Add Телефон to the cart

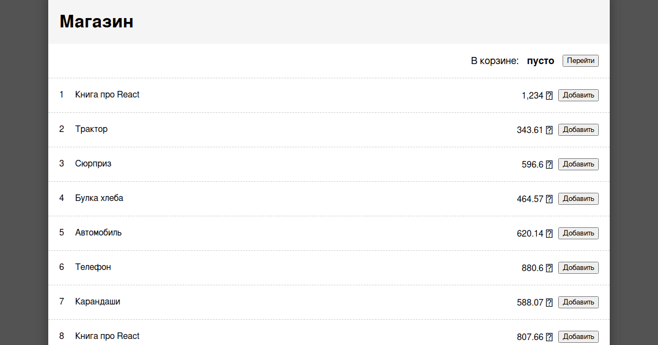click(578, 268)
